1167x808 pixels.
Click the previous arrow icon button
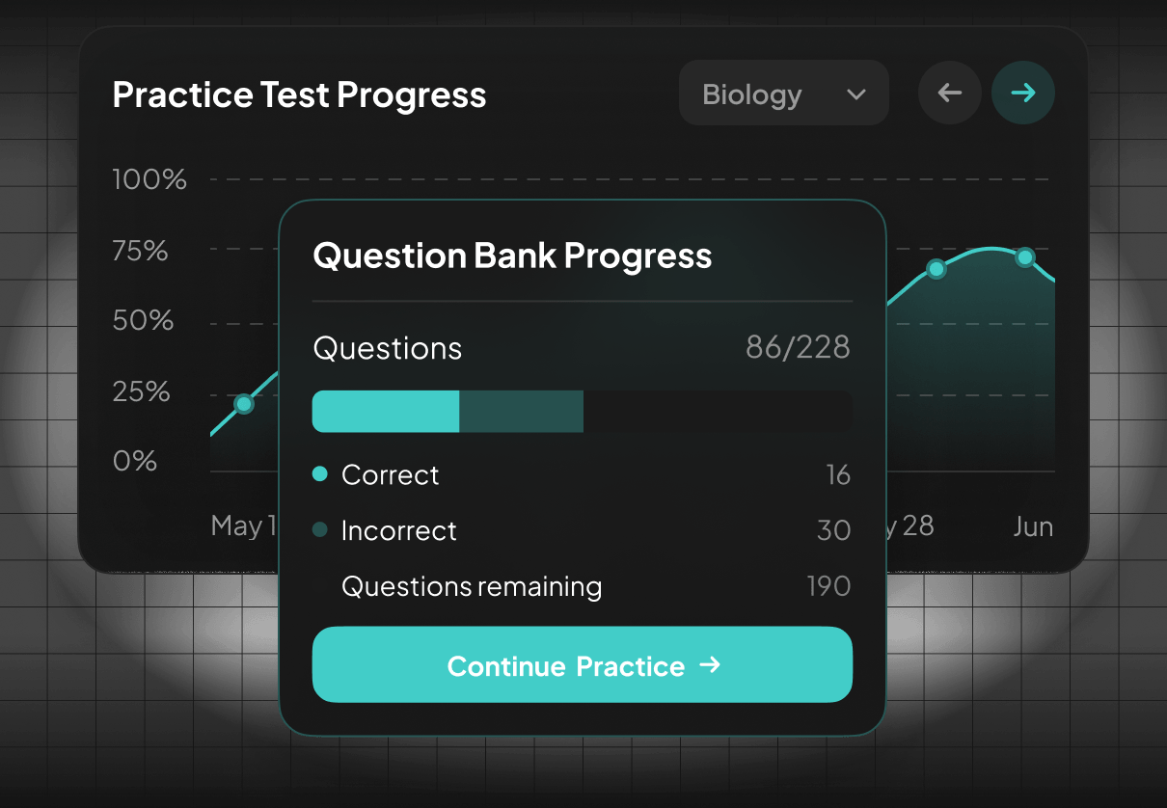pos(950,93)
